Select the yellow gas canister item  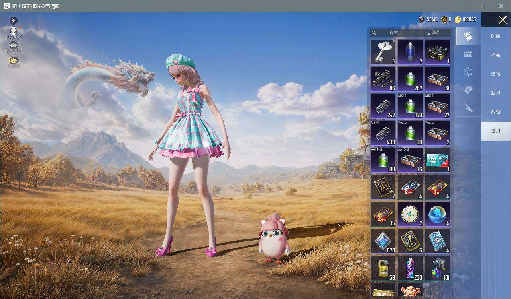(383, 268)
